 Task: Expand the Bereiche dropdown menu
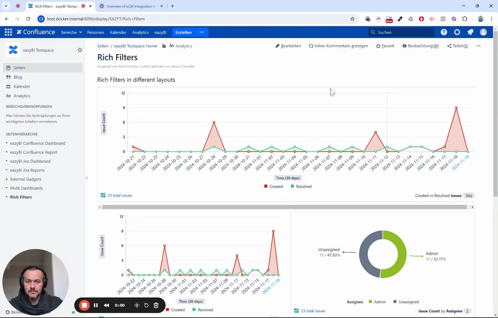71,32
